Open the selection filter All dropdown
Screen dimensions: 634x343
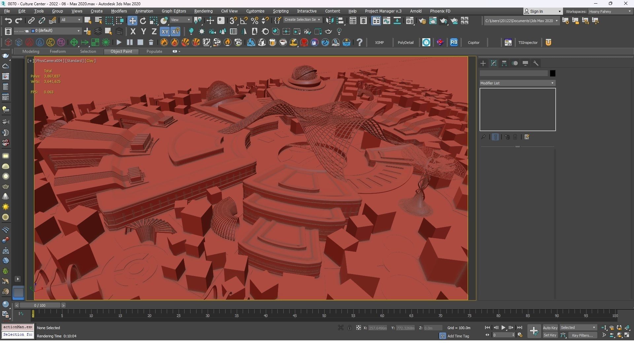click(x=71, y=20)
